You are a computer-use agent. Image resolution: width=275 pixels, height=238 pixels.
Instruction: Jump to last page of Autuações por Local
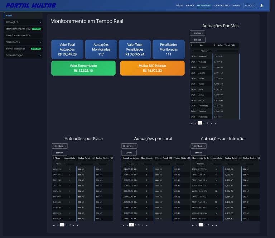147,225
